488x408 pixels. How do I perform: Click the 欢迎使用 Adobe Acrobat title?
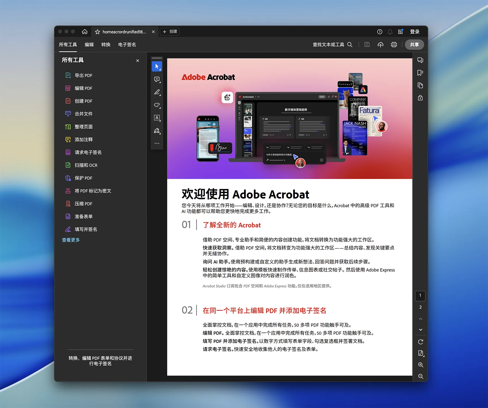click(245, 194)
